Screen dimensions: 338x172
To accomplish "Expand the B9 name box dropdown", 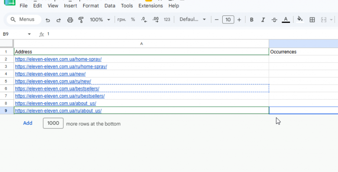I will (x=29, y=34).
